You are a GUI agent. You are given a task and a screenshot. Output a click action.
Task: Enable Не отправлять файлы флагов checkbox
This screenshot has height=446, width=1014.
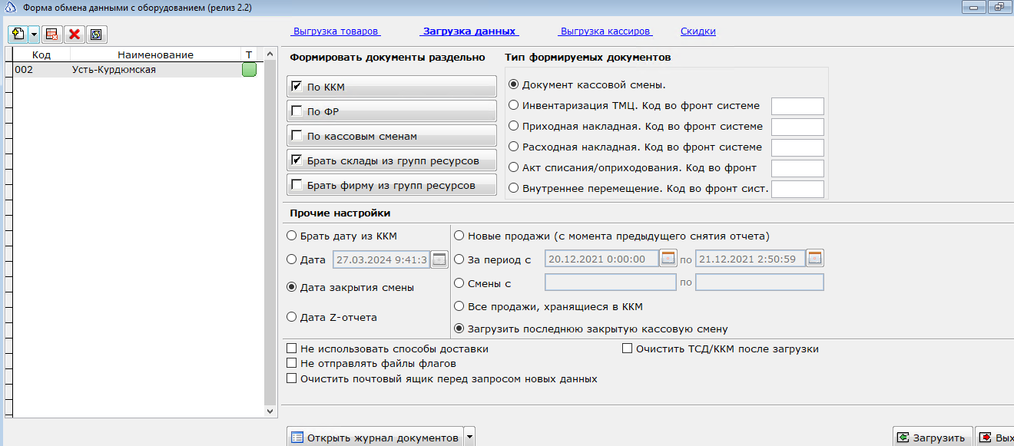pyautogui.click(x=291, y=363)
